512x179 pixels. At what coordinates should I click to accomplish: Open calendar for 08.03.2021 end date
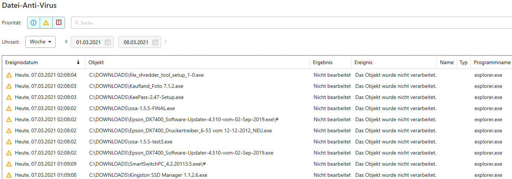[x=155, y=42]
